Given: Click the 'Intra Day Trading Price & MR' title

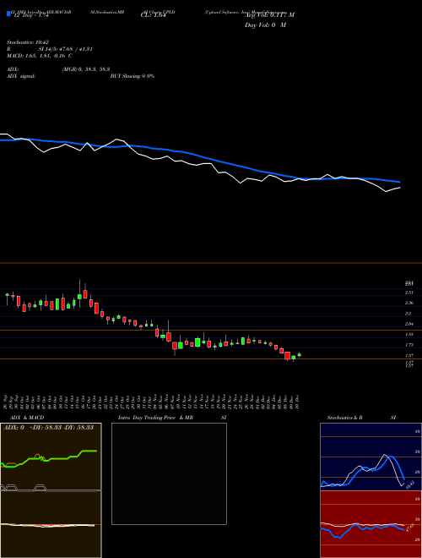Looking at the screenshot, I should point(155,418).
